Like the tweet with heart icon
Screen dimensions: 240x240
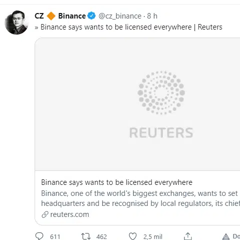point(133,236)
